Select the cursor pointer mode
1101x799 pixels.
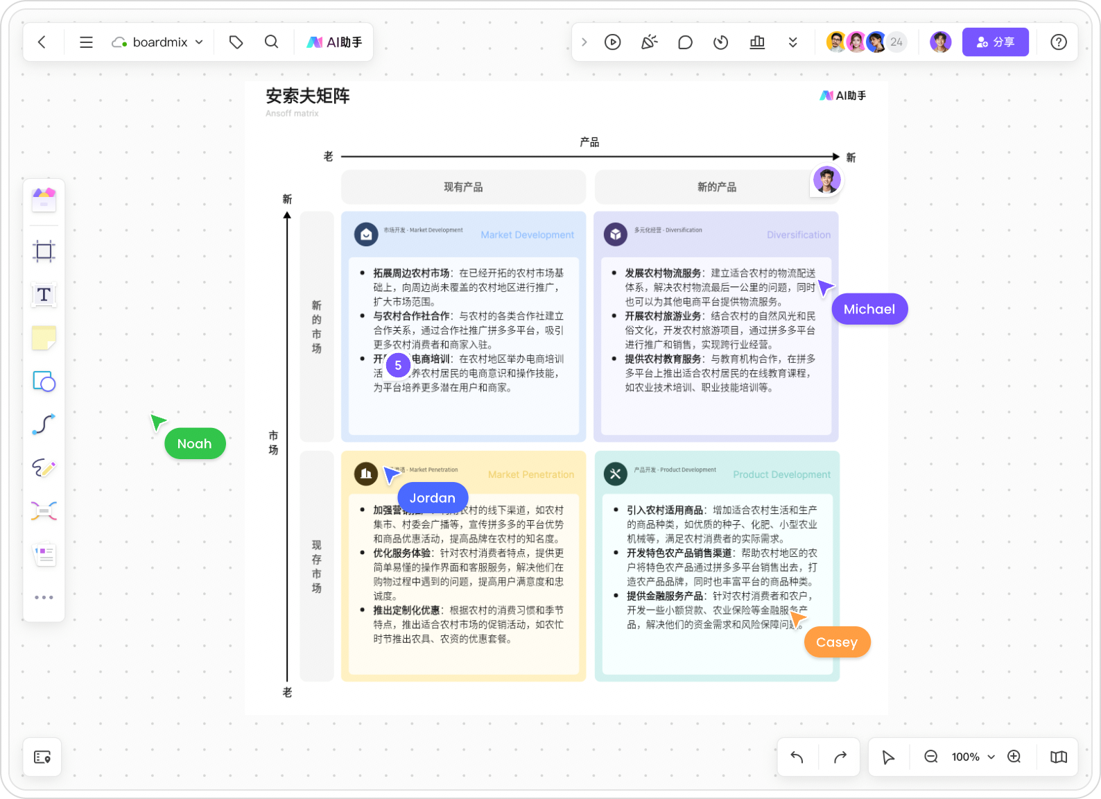(x=888, y=757)
